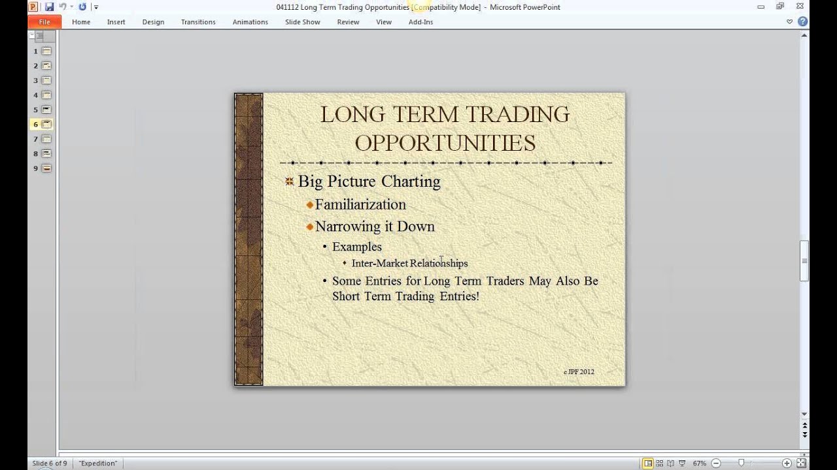This screenshot has width=837, height=470.
Task: Click the 67% zoom level button
Action: (x=700, y=463)
